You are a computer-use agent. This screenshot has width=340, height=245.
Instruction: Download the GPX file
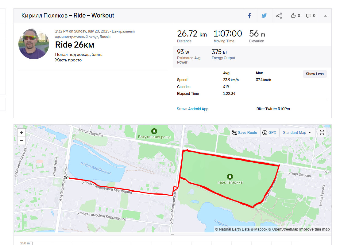(269, 133)
